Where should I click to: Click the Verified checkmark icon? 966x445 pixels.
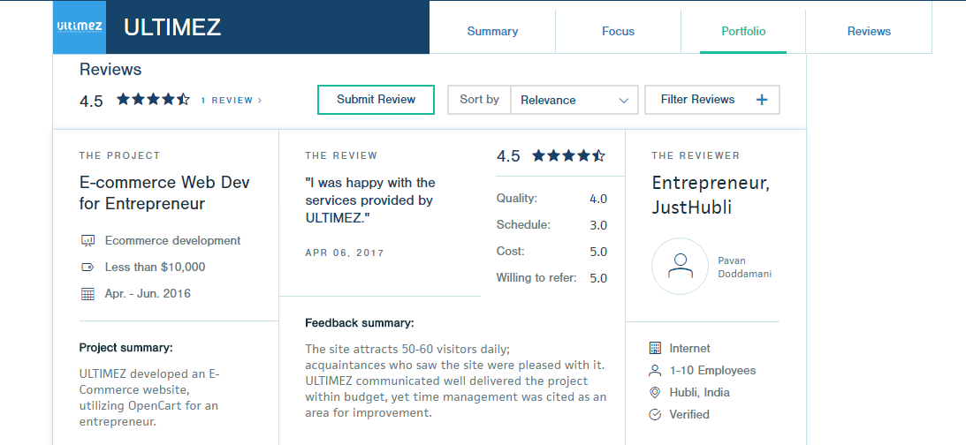(656, 415)
